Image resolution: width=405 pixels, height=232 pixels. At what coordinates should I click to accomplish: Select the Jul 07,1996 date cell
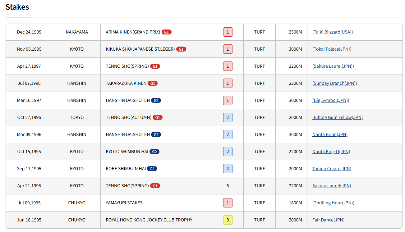point(29,83)
